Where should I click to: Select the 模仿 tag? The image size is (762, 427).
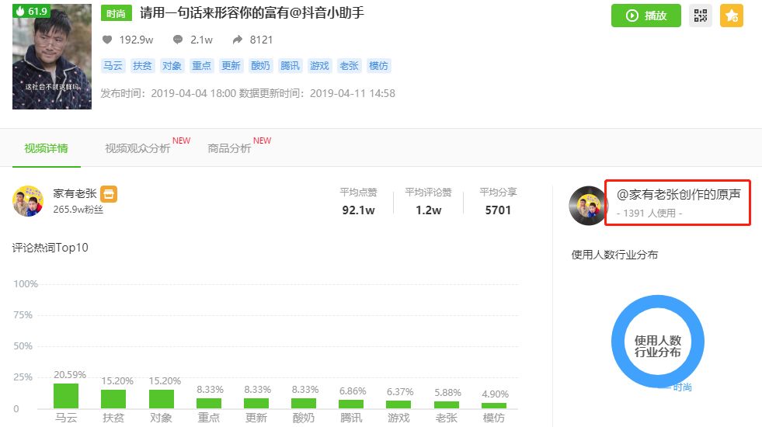click(378, 65)
